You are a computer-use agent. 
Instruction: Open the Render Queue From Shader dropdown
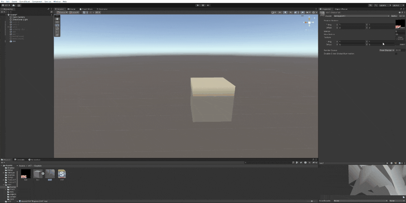pyautogui.click(x=387, y=50)
